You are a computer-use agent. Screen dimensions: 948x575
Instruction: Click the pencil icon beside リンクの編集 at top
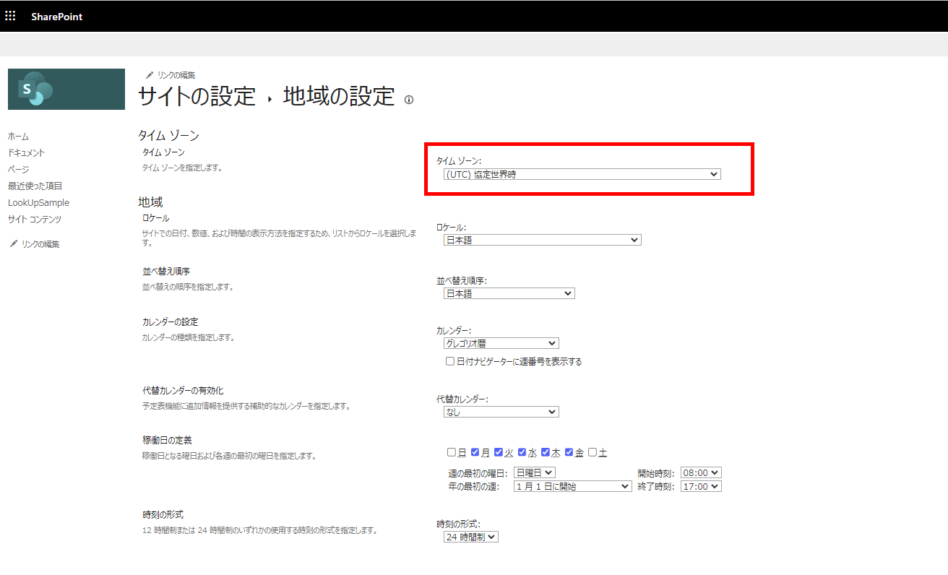pos(150,74)
